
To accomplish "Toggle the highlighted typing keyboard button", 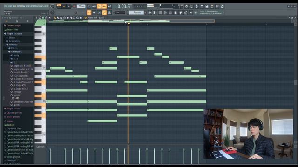I will coord(89,13).
